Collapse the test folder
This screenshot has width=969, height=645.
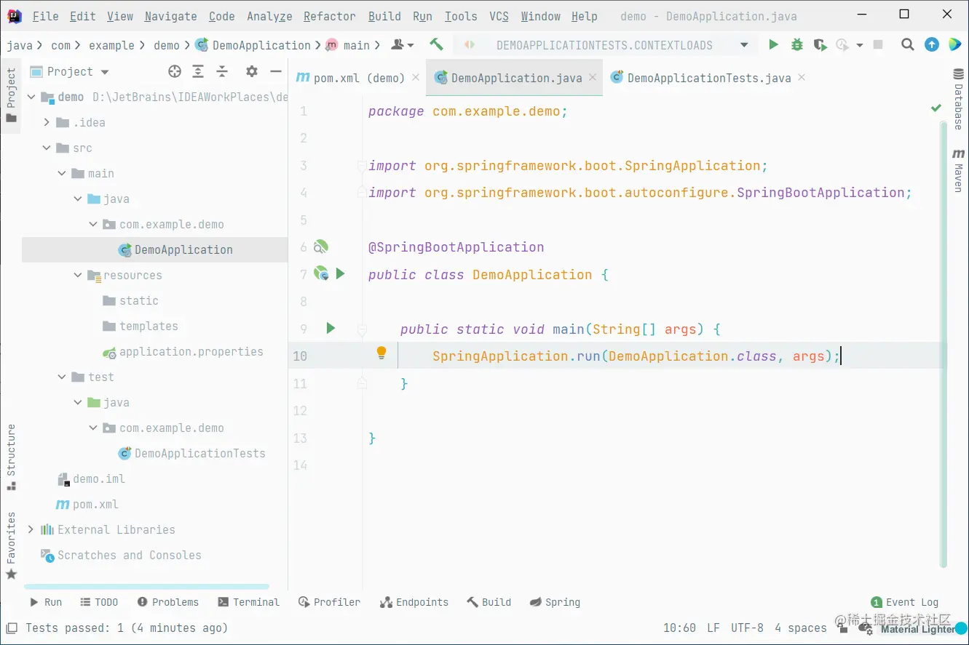click(63, 377)
